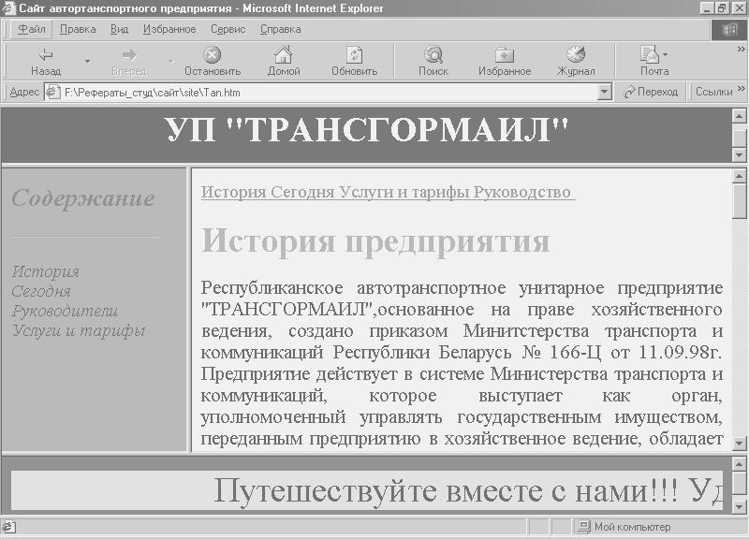Open the Избранное favorites toolbar icon

click(505, 55)
